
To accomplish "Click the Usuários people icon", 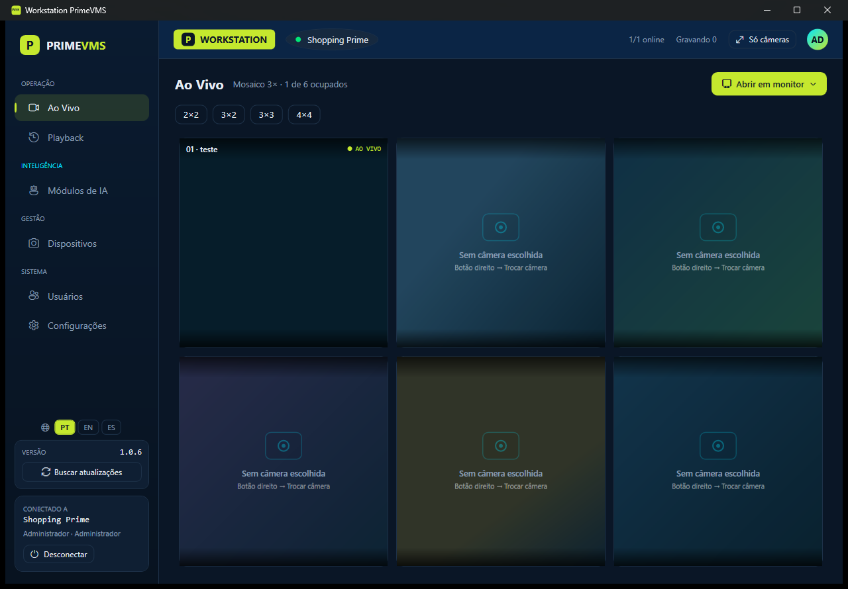I will click(x=34, y=296).
